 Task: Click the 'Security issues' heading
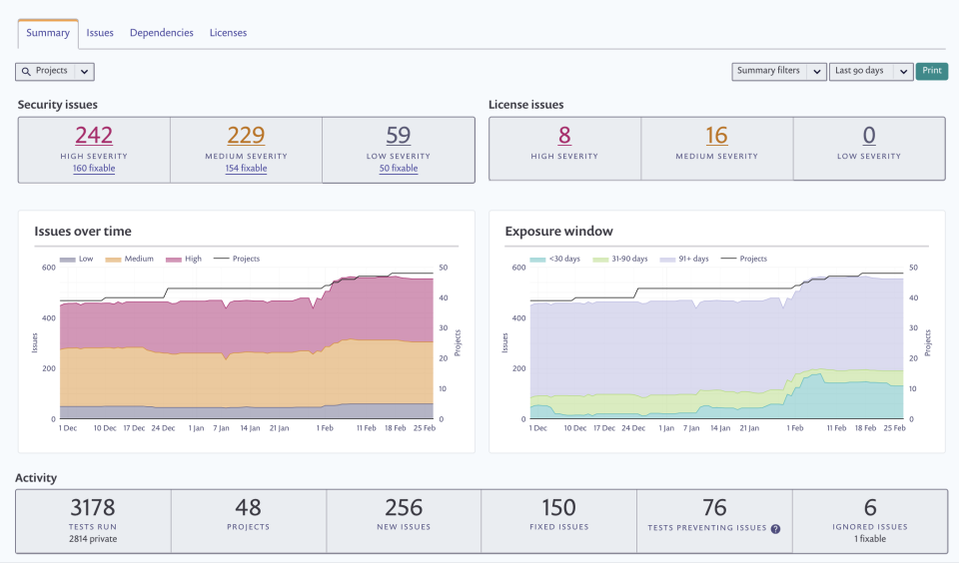[x=58, y=105]
